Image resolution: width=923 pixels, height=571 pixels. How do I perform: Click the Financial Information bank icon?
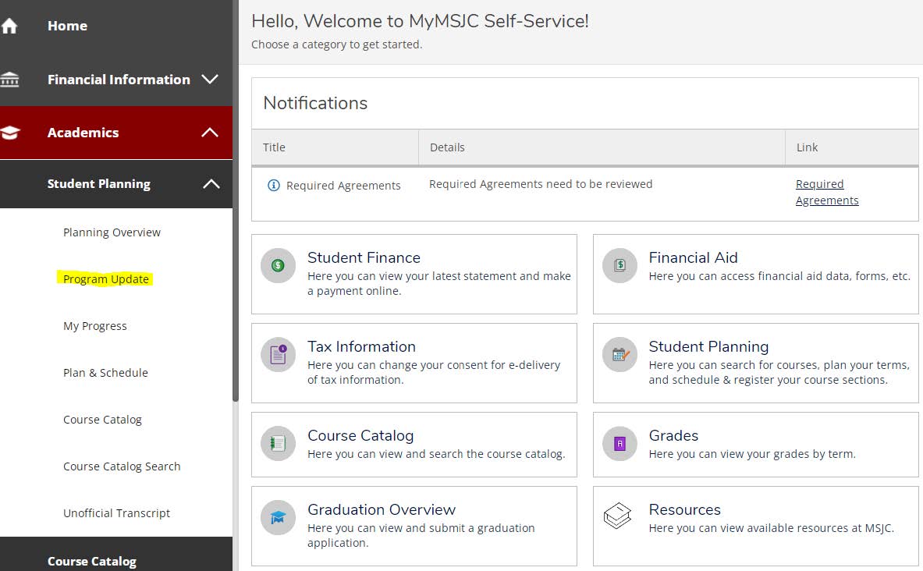tap(9, 80)
